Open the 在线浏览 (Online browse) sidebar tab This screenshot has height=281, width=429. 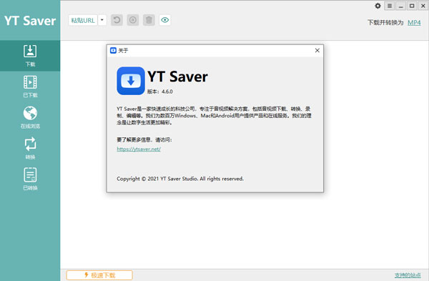tap(30, 117)
